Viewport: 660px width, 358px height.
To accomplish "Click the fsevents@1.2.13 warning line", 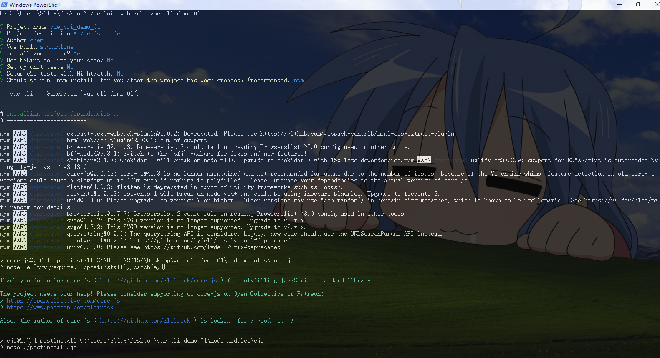I will click(220, 194).
